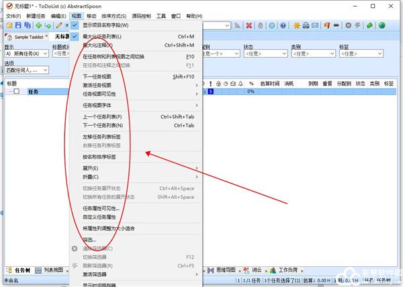Click the red delete X toolbar icon
403x287 pixels.
tap(249, 26)
